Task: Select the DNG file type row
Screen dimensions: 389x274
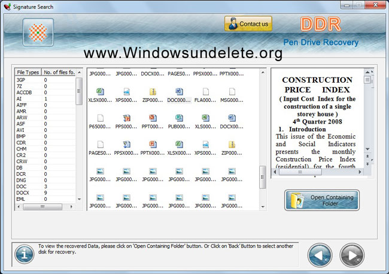Action: click(45, 180)
